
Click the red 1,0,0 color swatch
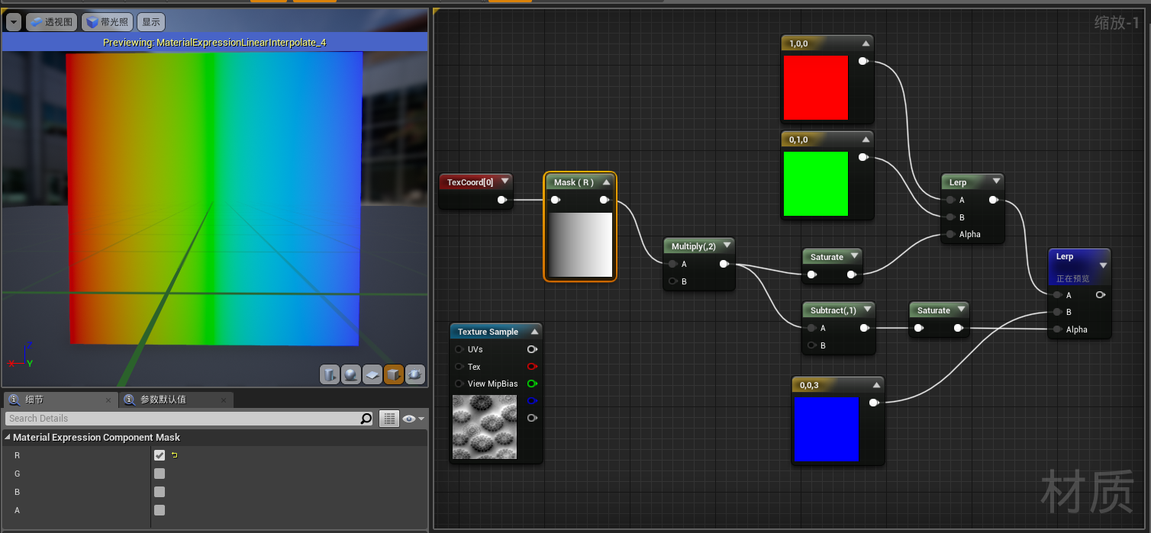click(x=816, y=88)
